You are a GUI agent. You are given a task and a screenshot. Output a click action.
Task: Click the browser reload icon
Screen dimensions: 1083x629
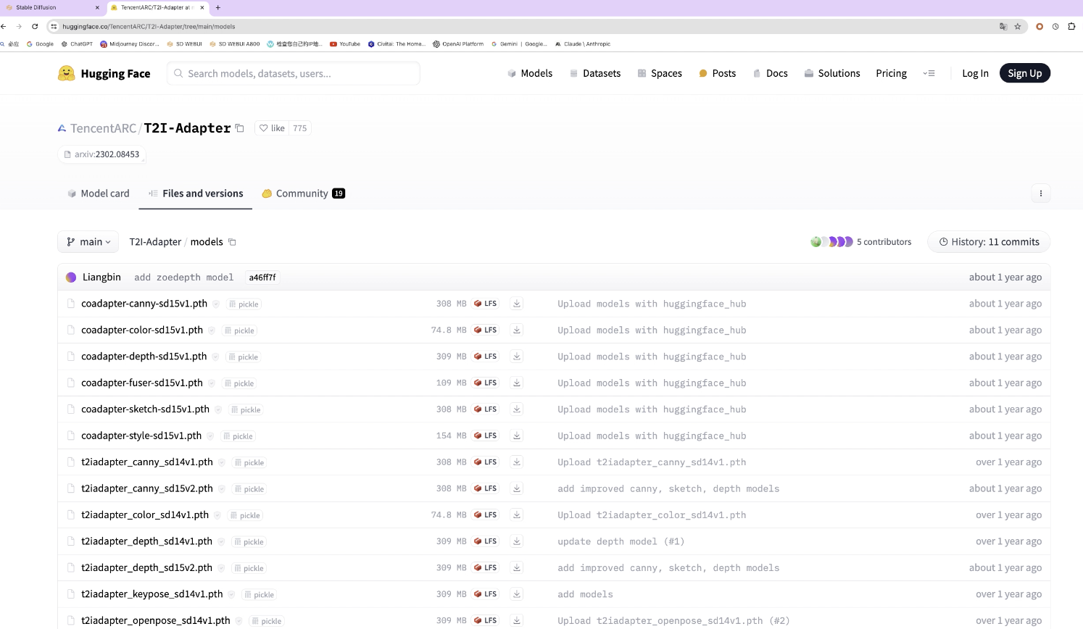pyautogui.click(x=35, y=26)
